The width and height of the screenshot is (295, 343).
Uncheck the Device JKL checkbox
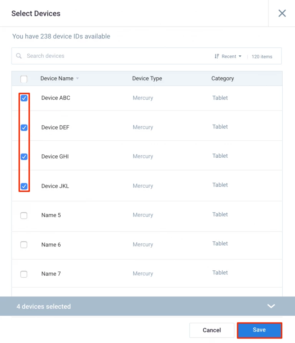click(x=24, y=186)
